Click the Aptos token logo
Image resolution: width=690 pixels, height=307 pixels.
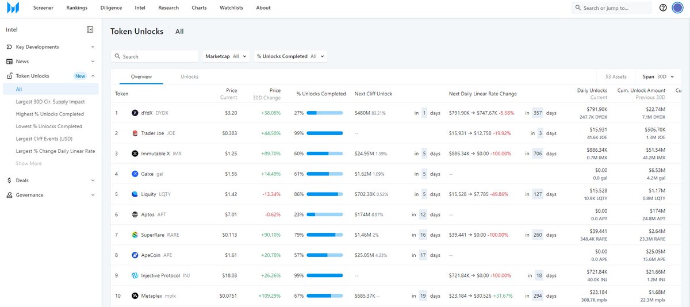(135, 214)
